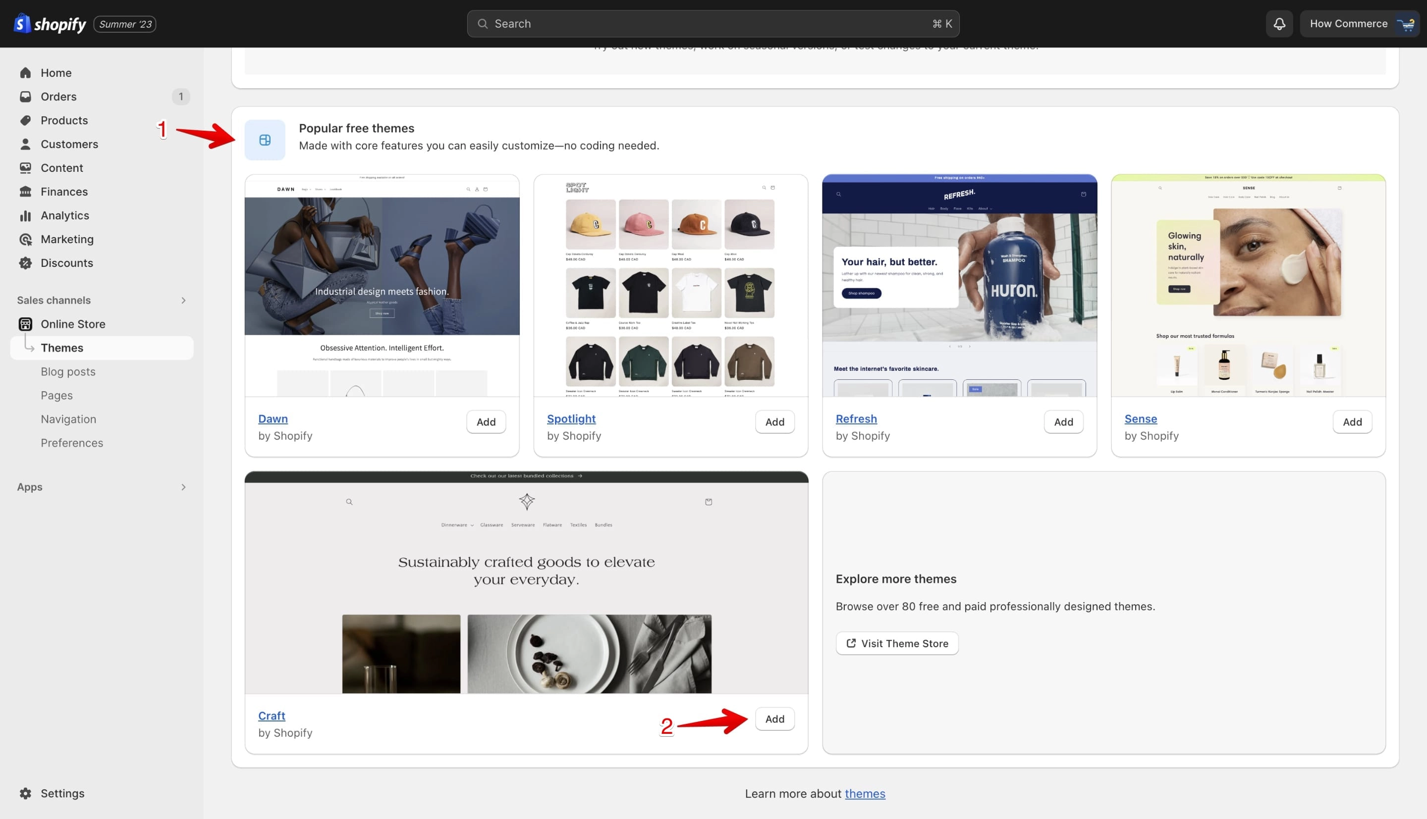Open Navigation under Online Store
The width and height of the screenshot is (1427, 819).
(x=69, y=419)
